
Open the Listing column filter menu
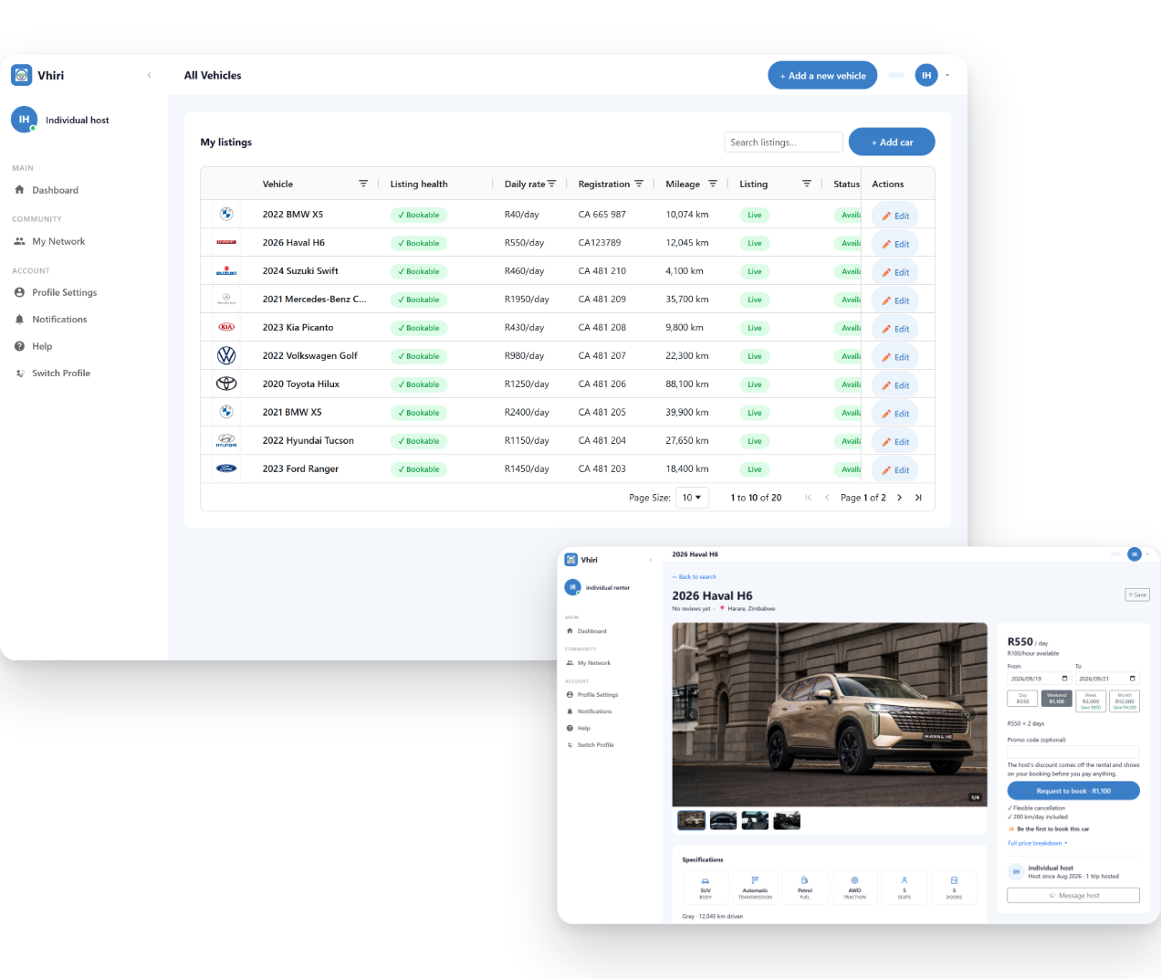(x=807, y=184)
